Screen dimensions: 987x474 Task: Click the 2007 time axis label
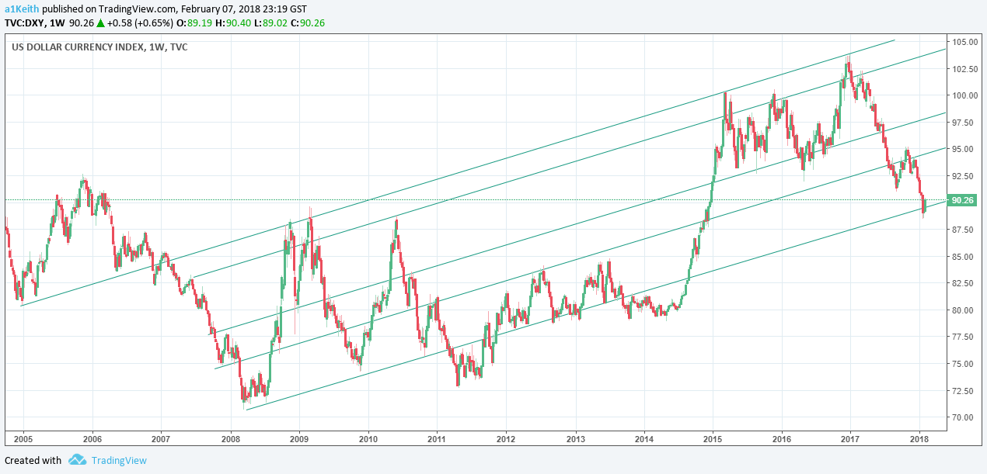point(161,438)
